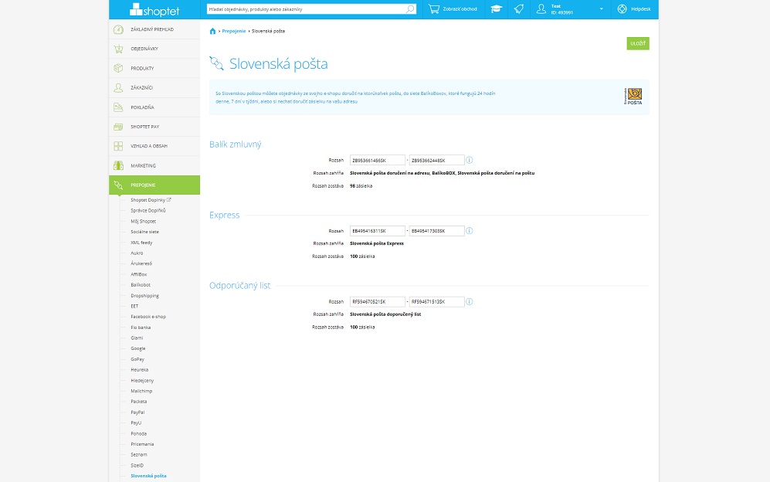The width and height of the screenshot is (770, 482).
Task: Open Heureka submenu item
Action: pos(140,370)
